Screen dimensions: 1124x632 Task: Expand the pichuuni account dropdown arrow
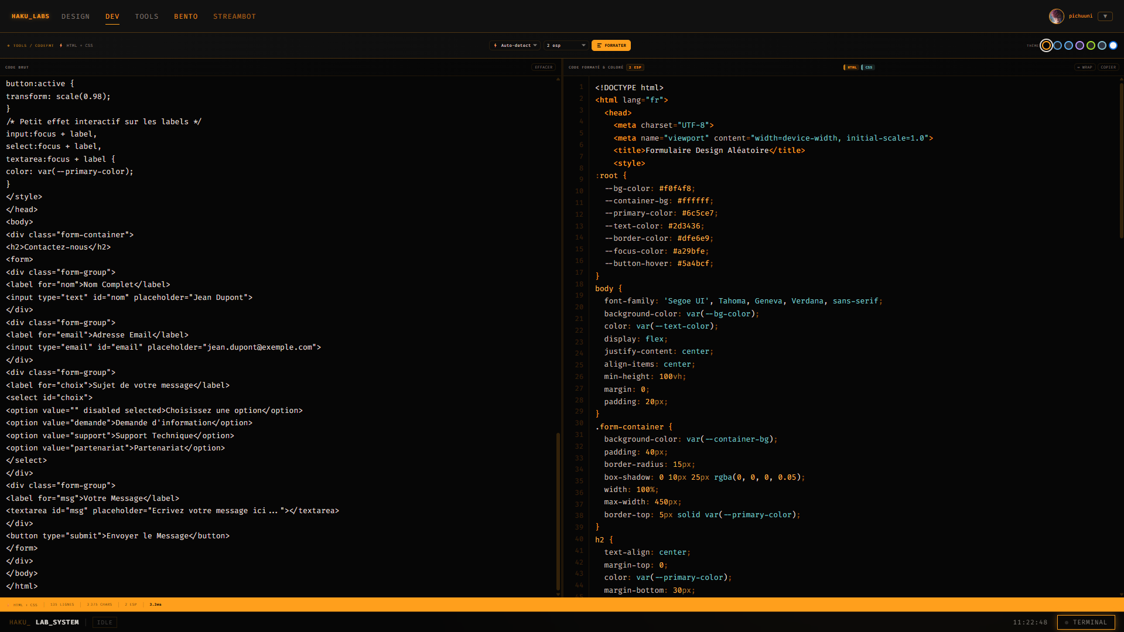pos(1105,16)
